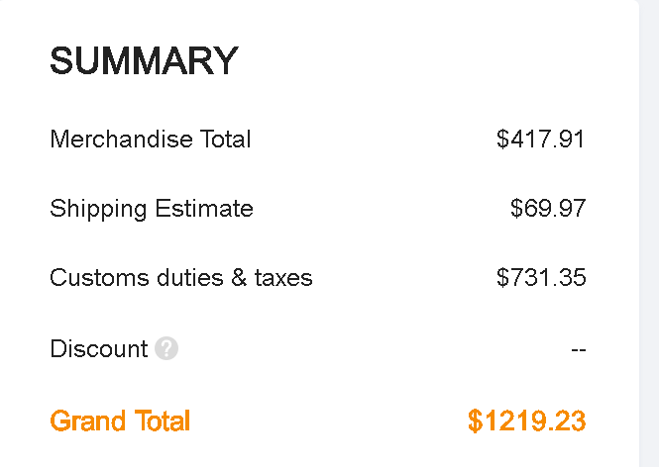Click the $417.91 merchandise amount
659x467 pixels.
pyautogui.click(x=541, y=140)
